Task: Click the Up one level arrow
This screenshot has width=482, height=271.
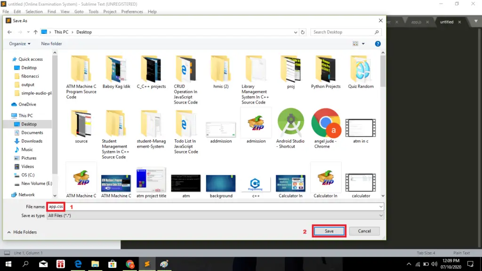Action: point(35,32)
